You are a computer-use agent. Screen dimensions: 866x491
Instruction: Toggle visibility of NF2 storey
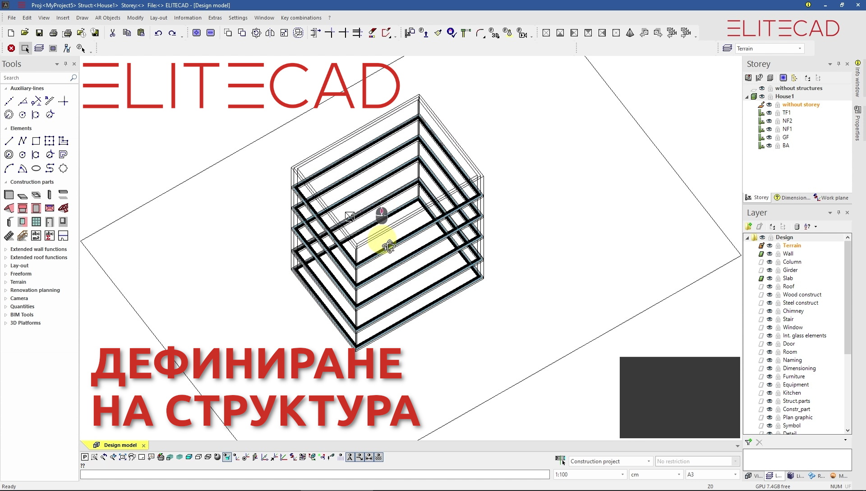point(769,121)
